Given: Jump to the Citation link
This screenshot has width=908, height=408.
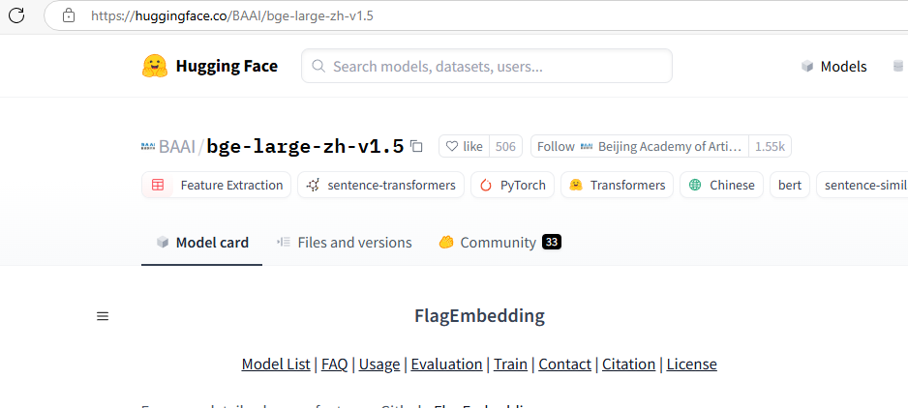Looking at the screenshot, I should 629,364.
